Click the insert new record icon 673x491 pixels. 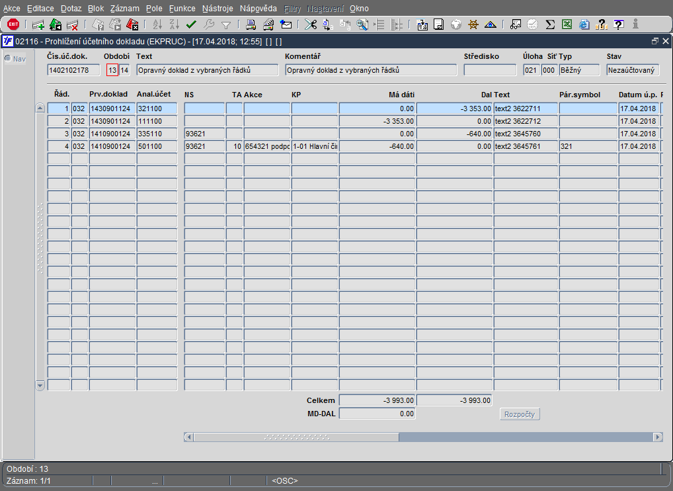38,25
